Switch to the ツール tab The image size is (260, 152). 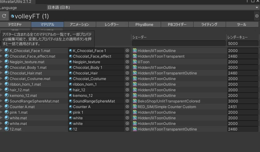(x=242, y=25)
